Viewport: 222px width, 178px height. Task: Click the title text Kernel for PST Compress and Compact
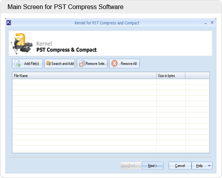click(107, 23)
